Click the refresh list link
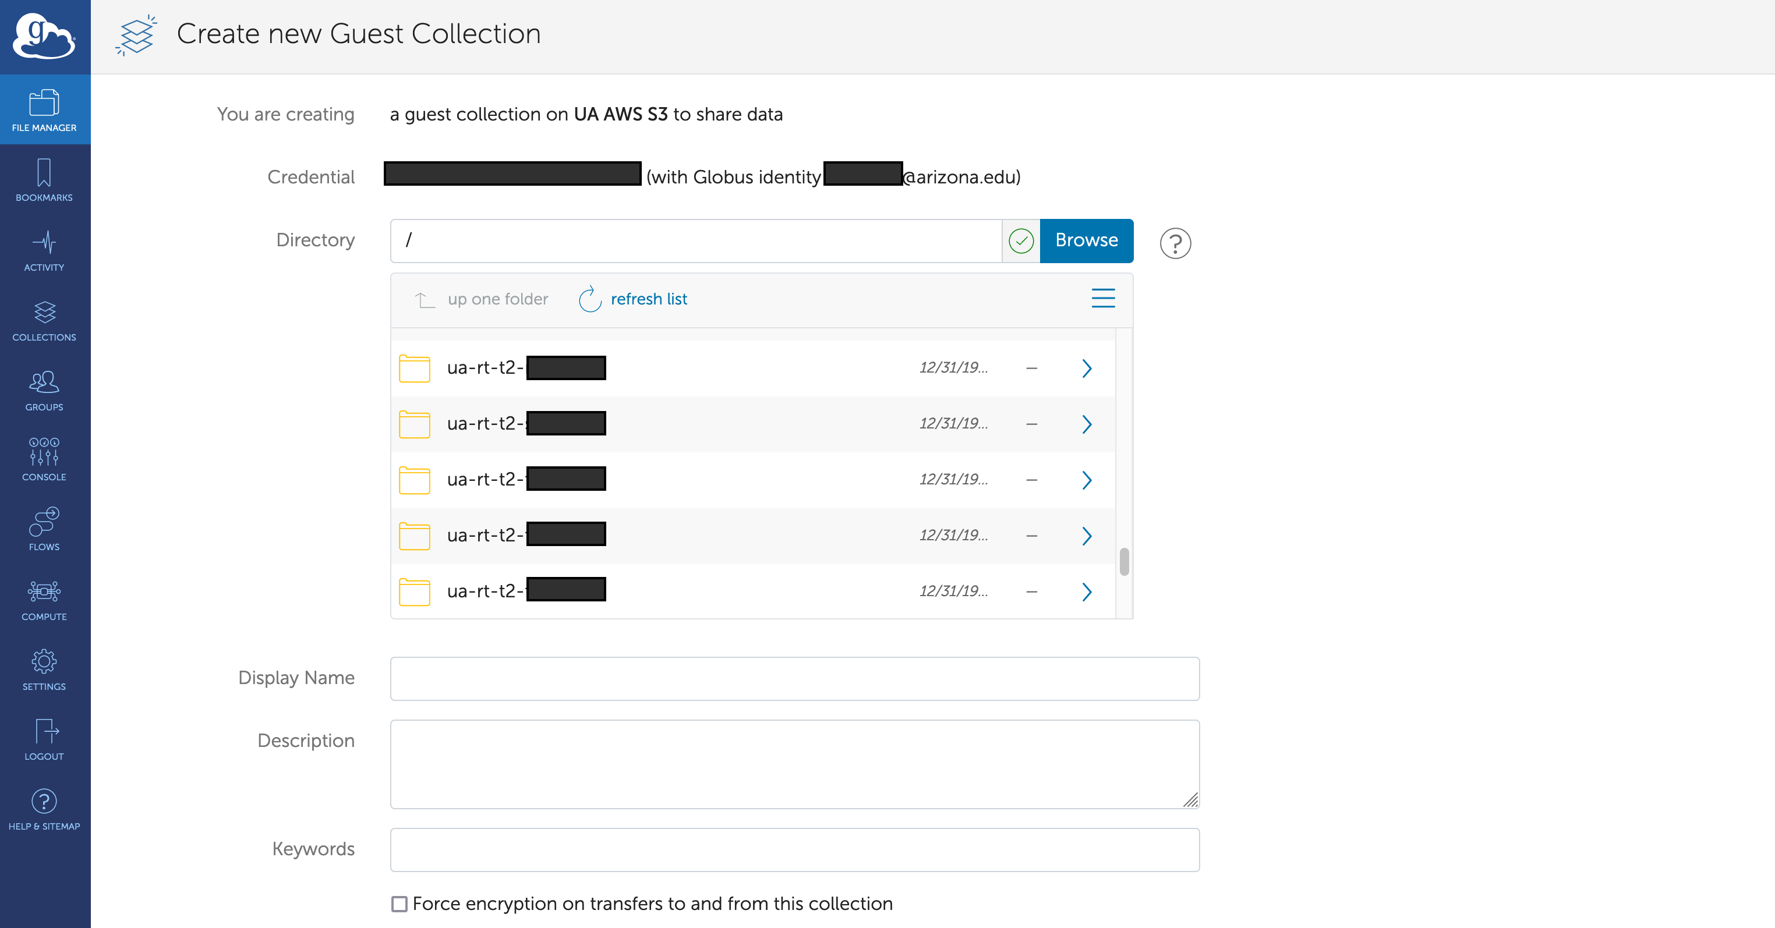 click(x=648, y=299)
